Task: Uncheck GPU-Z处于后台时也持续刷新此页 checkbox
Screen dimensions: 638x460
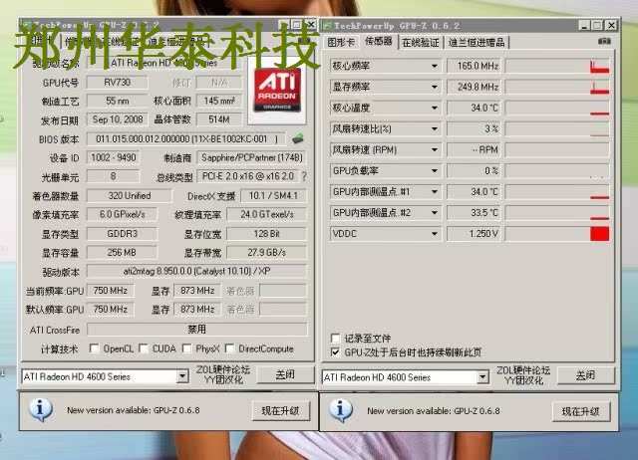Action: (335, 351)
